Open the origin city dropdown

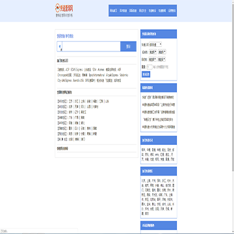162,52
